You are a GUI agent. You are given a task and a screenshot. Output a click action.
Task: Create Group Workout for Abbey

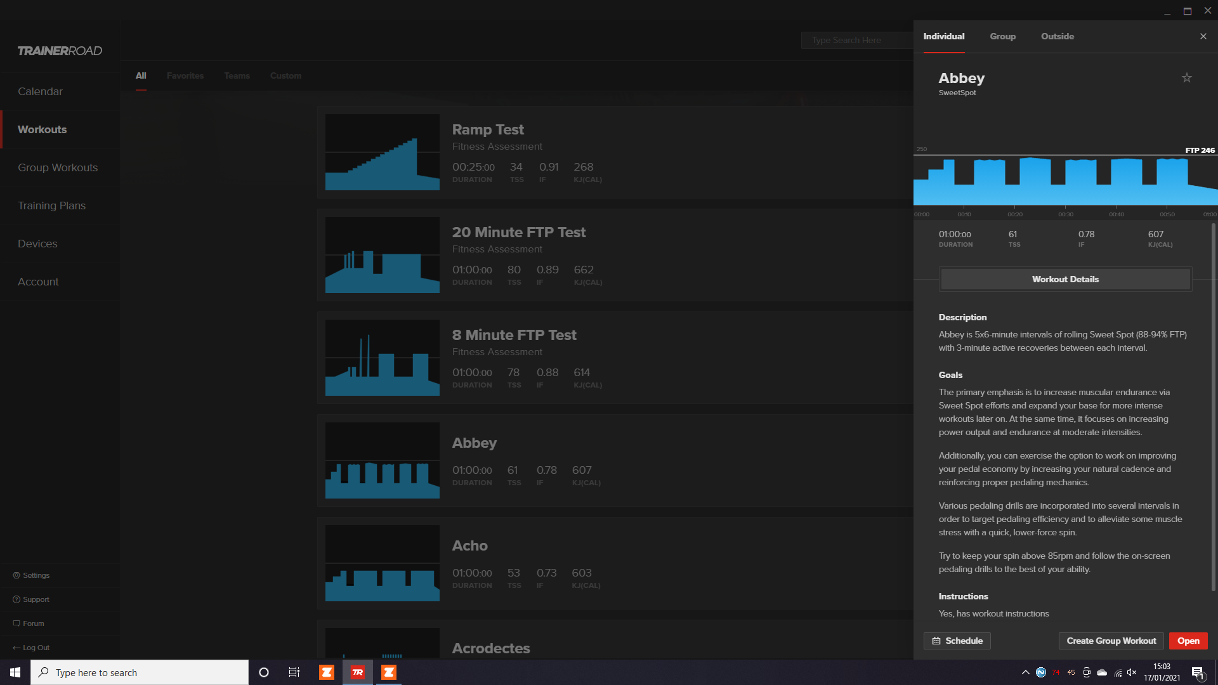click(x=1111, y=641)
